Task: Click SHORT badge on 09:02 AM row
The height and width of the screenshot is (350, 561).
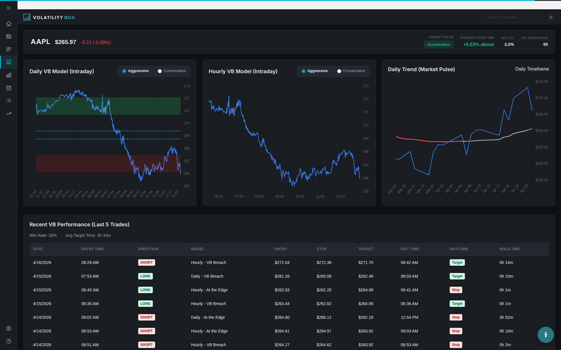Action: pos(146,317)
